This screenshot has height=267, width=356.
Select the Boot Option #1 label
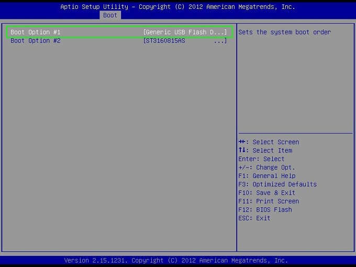[x=36, y=32]
